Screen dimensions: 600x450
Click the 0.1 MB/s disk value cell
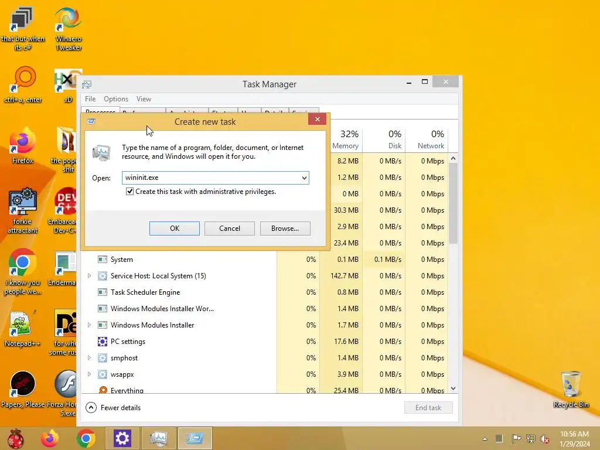tap(384, 260)
